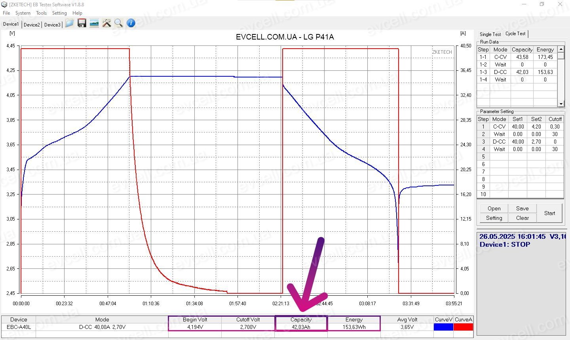Select Run Data row 1-3 D-CC
This screenshot has width=570, height=340.
517,72
